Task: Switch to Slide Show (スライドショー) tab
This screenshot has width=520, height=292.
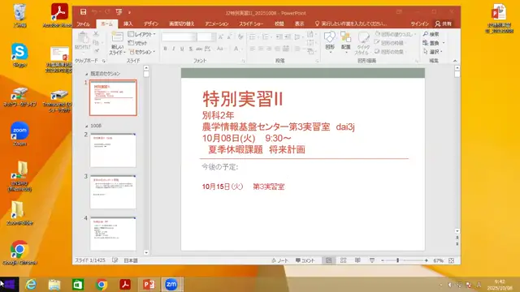Action: pos(251,24)
